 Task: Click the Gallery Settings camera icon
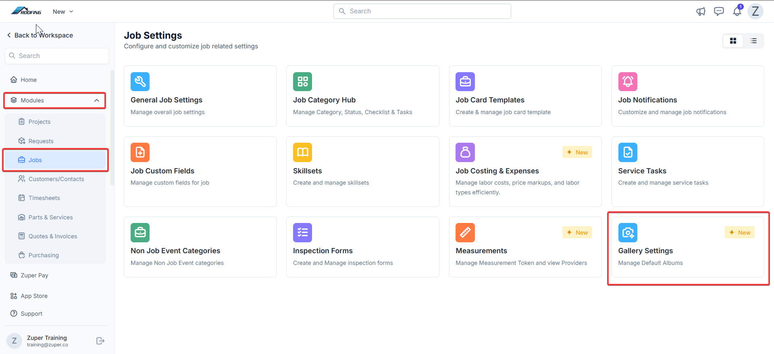pyautogui.click(x=628, y=233)
